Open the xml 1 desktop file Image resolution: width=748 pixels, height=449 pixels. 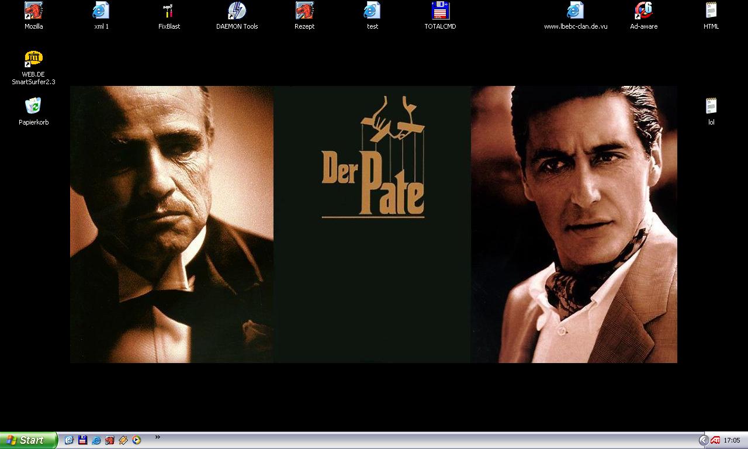(x=102, y=11)
